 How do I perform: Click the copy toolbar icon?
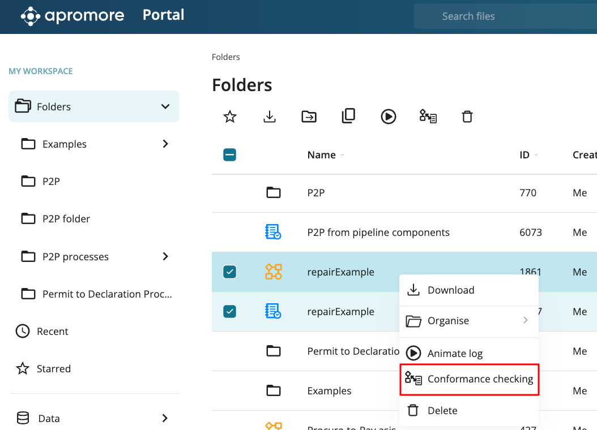point(348,116)
